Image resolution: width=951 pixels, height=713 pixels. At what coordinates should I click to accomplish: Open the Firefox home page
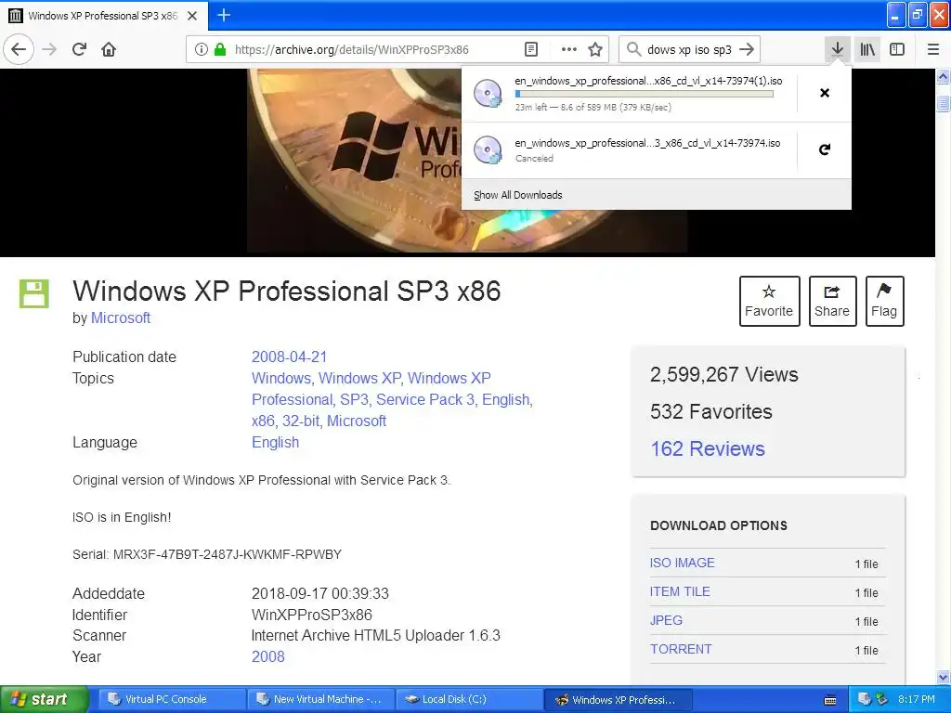109,49
